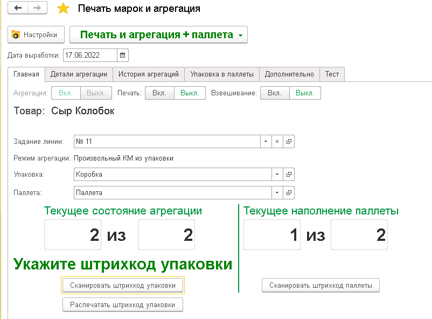Disable Взвешивание with Выкл.

tap(305, 93)
